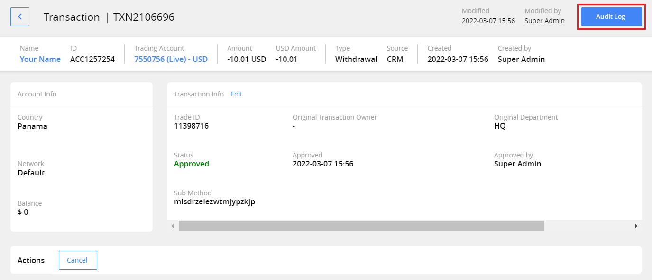Click the Modified by Super Admin text
652x280 pixels.
544,21
